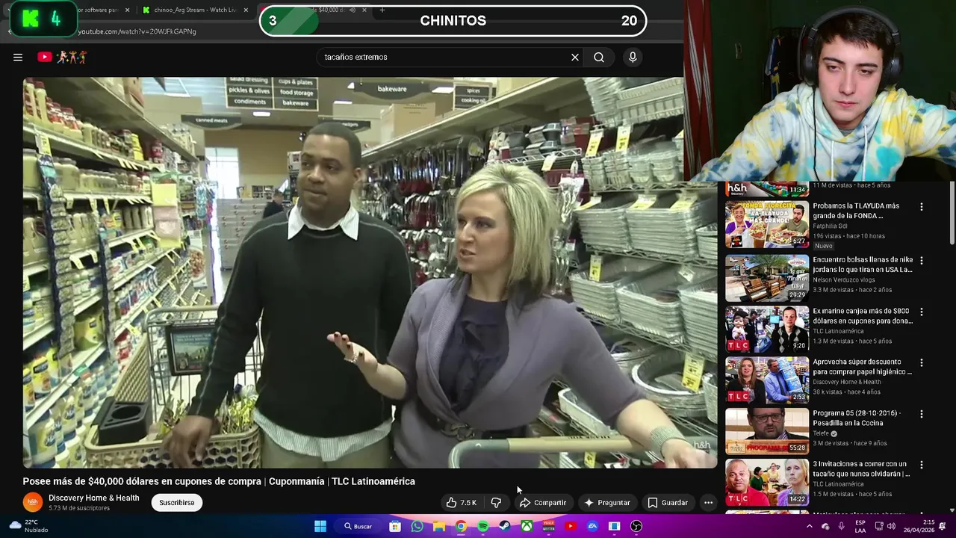This screenshot has height=538, width=956.
Task: Open Probamos la TLAYUDA thumbnail
Action: coord(767,224)
